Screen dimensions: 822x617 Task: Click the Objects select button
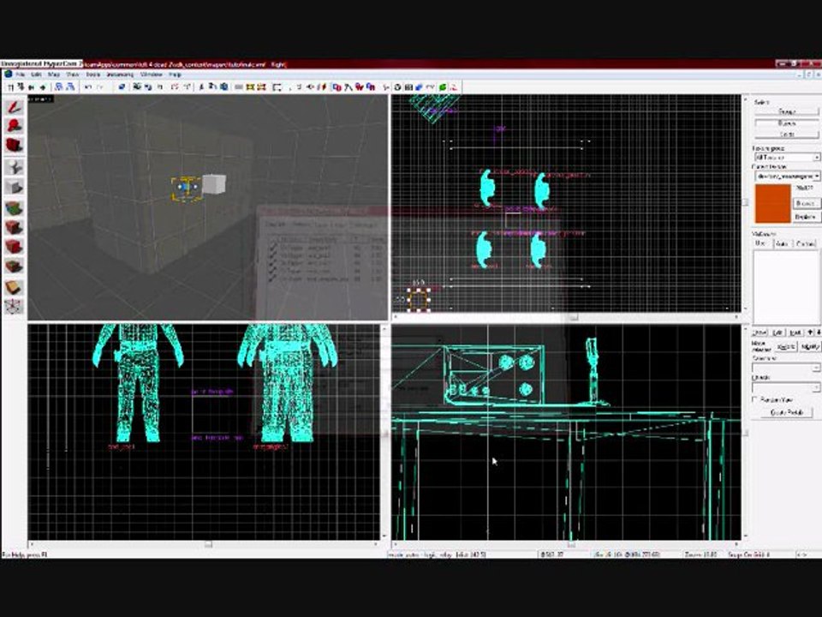click(786, 123)
